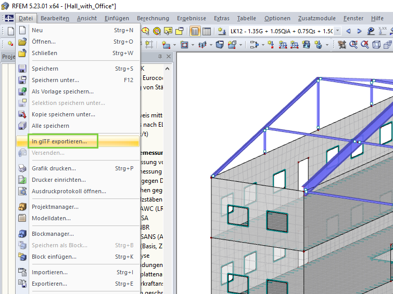Choose 'Block einfügen...' menu entry

click(x=78, y=257)
